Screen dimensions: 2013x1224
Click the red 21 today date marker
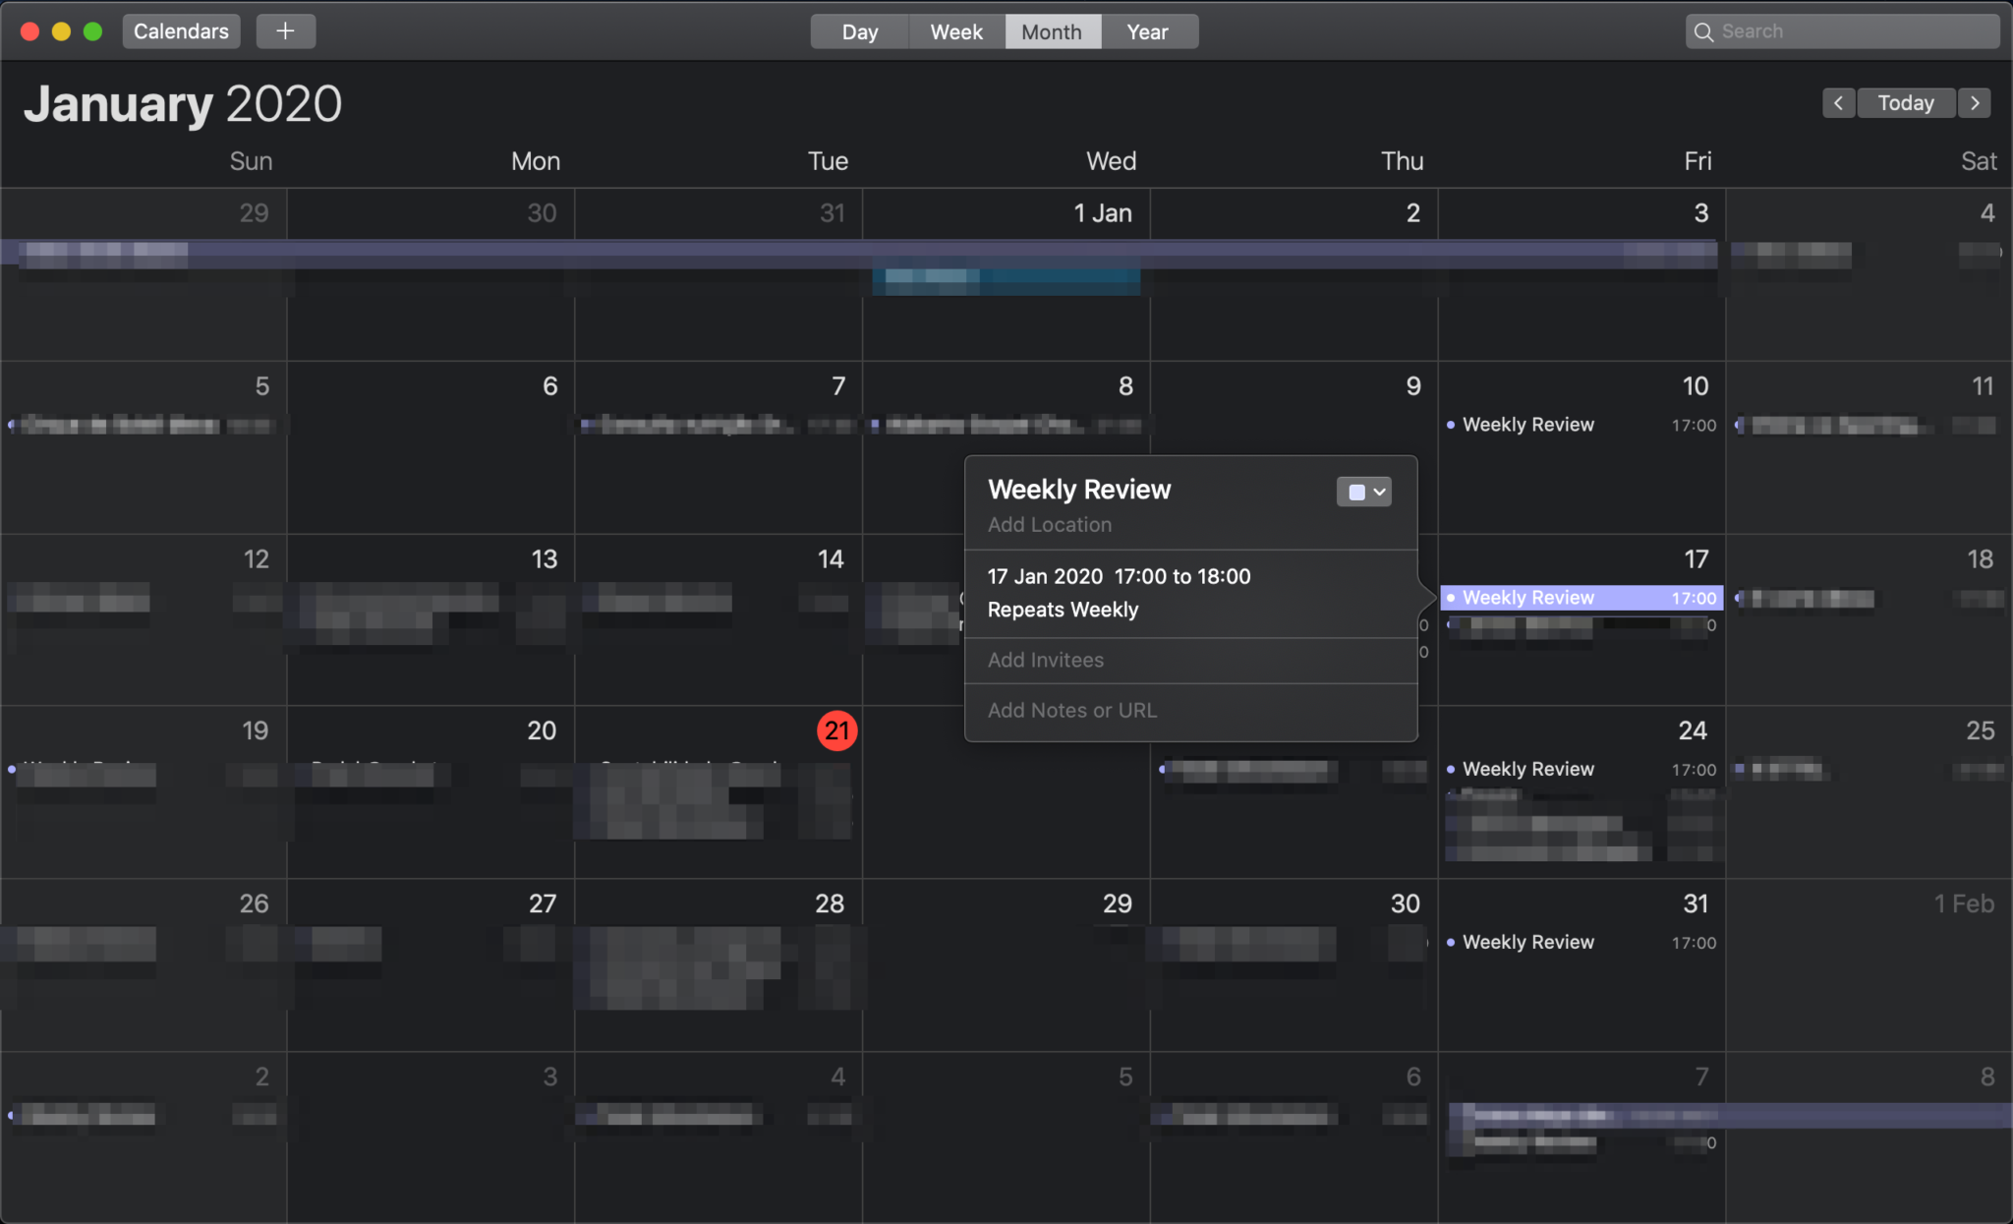point(836,730)
